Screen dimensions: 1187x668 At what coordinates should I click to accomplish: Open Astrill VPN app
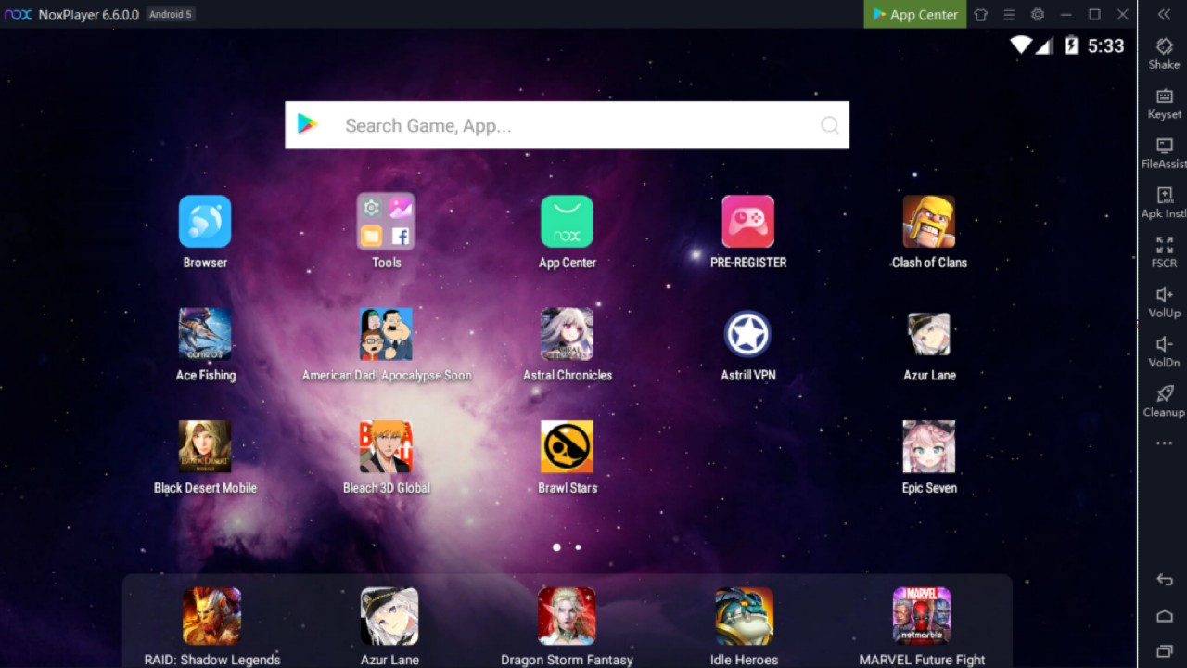click(747, 334)
